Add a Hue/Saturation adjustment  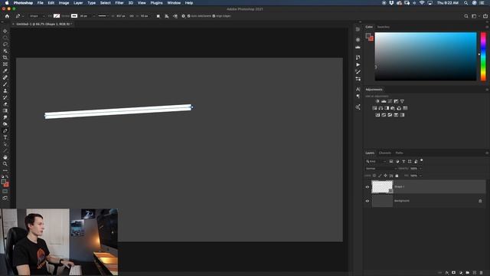[374, 108]
